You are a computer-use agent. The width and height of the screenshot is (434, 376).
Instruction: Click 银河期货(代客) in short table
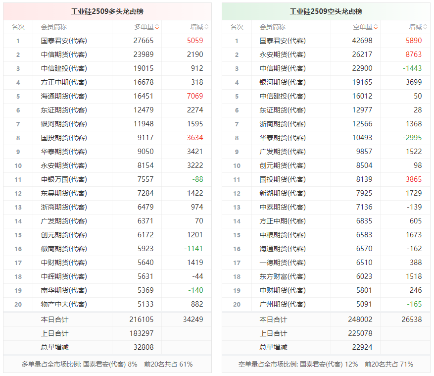283,82
